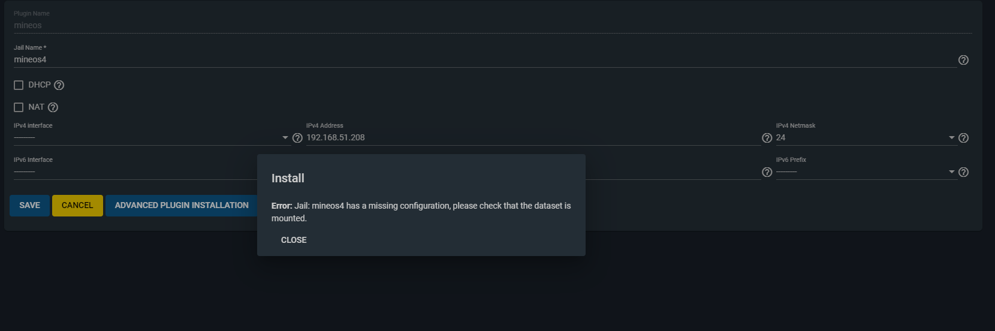Expand the IPv4 Netmask dropdown arrow
The height and width of the screenshot is (331, 995).
(952, 138)
